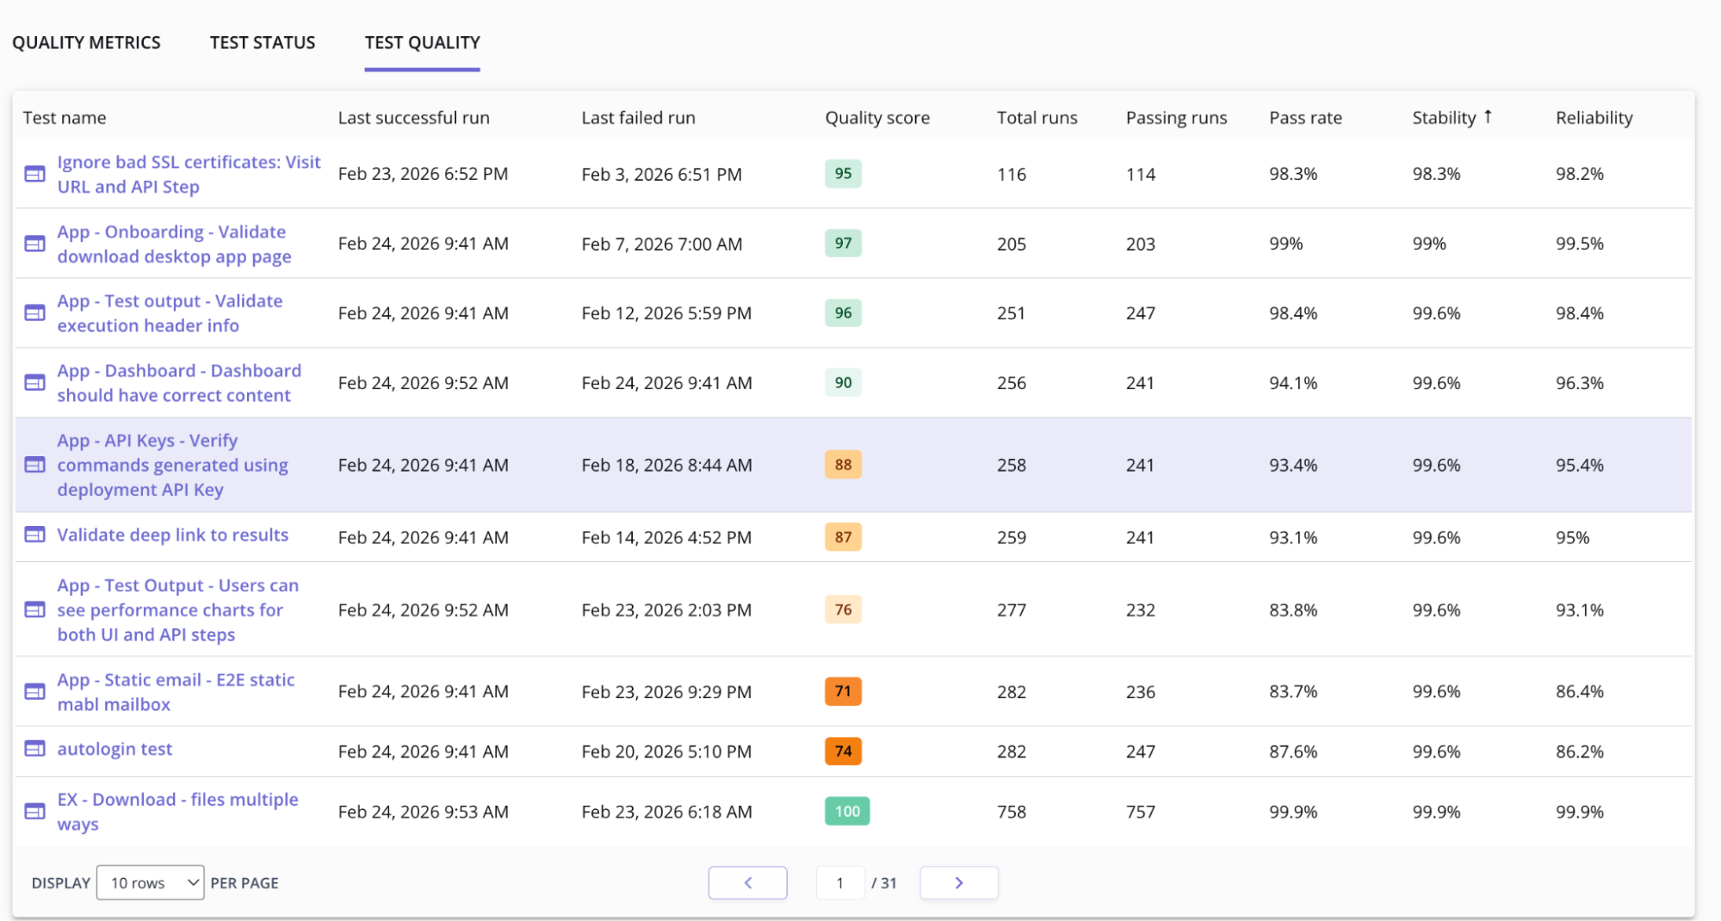Open the autologin test link
The width and height of the screenshot is (1721, 921).
click(115, 749)
